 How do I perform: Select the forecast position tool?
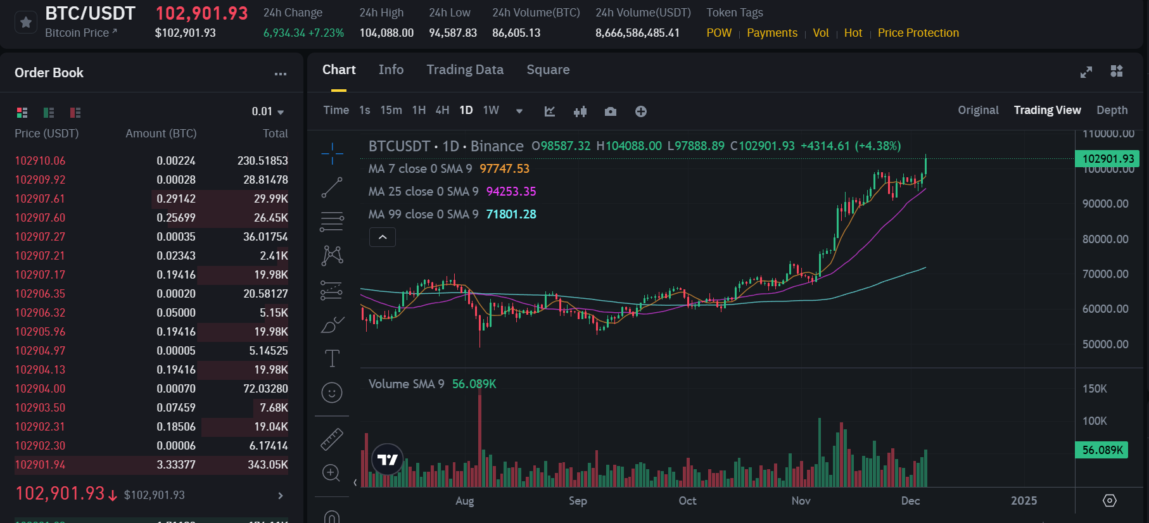point(332,290)
